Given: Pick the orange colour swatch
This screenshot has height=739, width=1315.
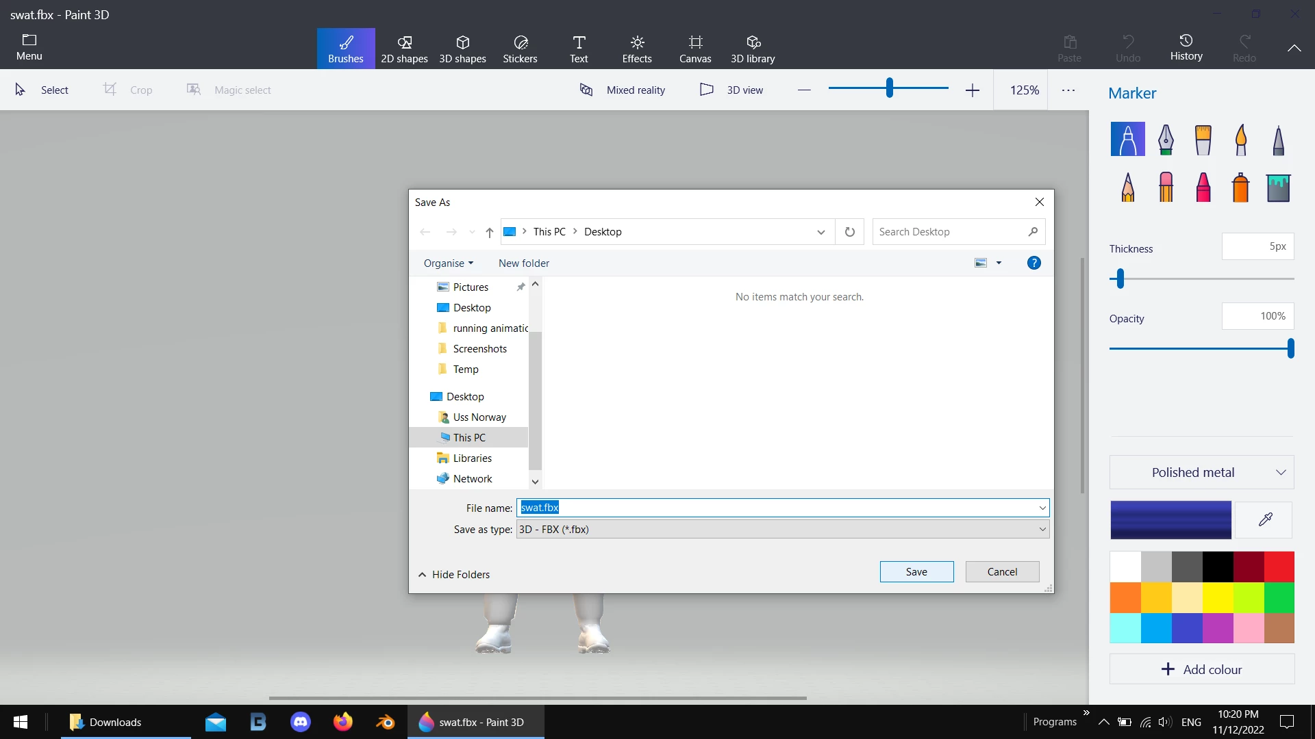Looking at the screenshot, I should click(x=1125, y=597).
